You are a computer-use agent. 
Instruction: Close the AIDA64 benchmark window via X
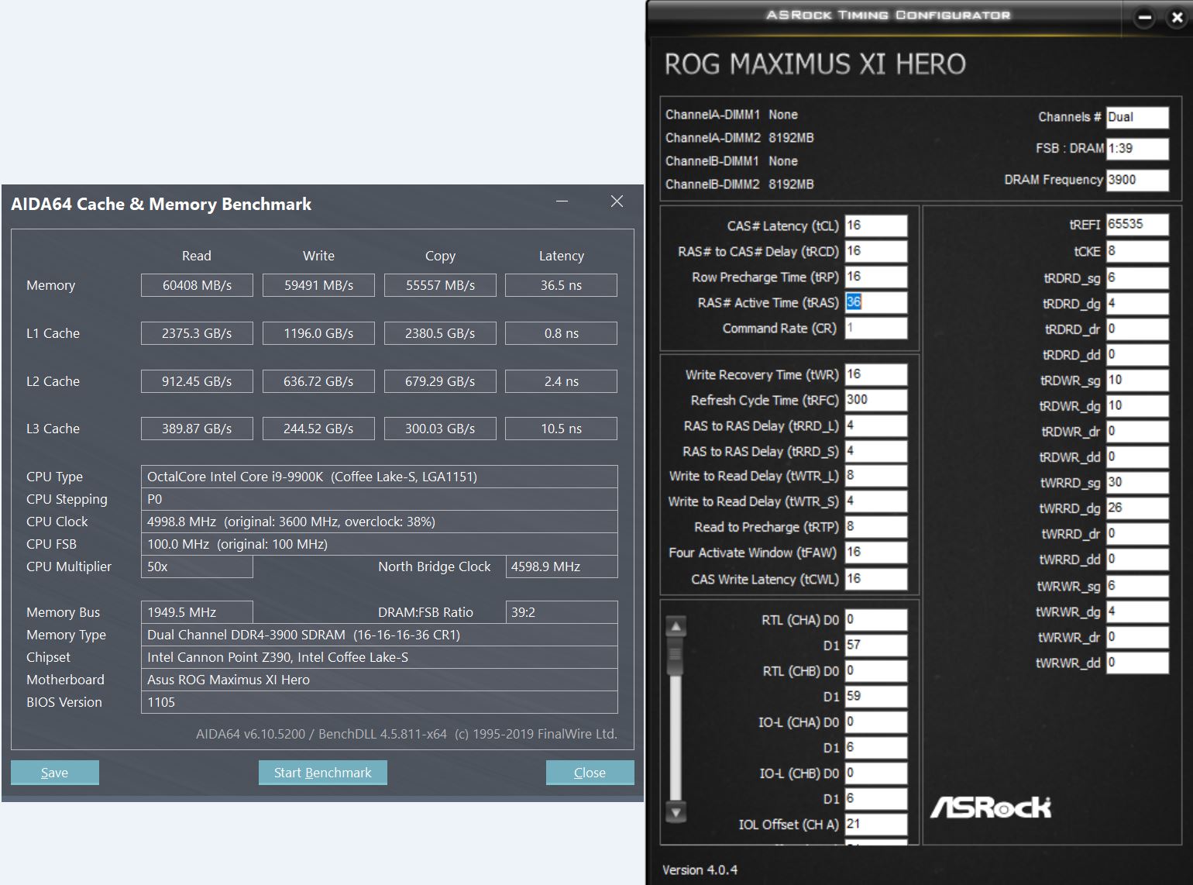(x=617, y=201)
